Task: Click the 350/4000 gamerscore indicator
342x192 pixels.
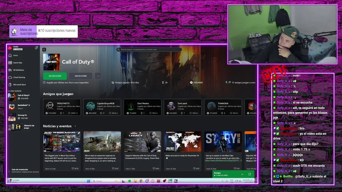Action: (x=196, y=83)
